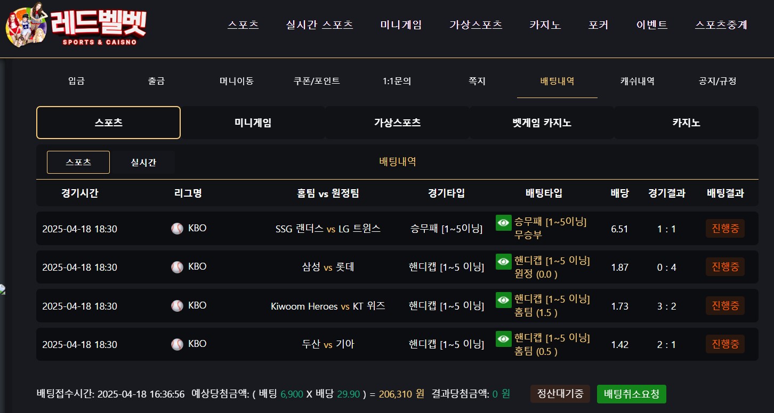The image size is (774, 413).
Task: Click 삼성 vs 롯데 match text
Action: click(x=328, y=268)
